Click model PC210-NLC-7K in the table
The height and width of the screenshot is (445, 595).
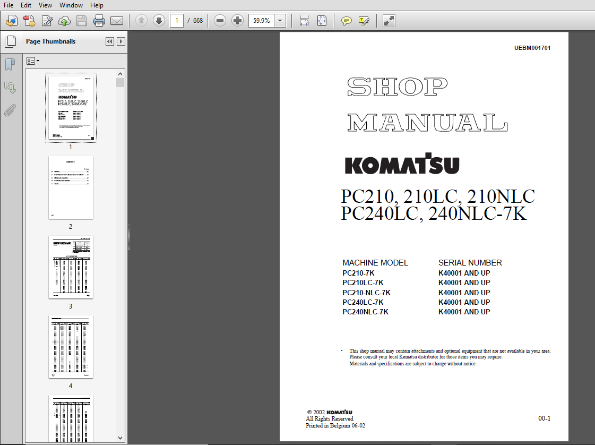click(367, 293)
